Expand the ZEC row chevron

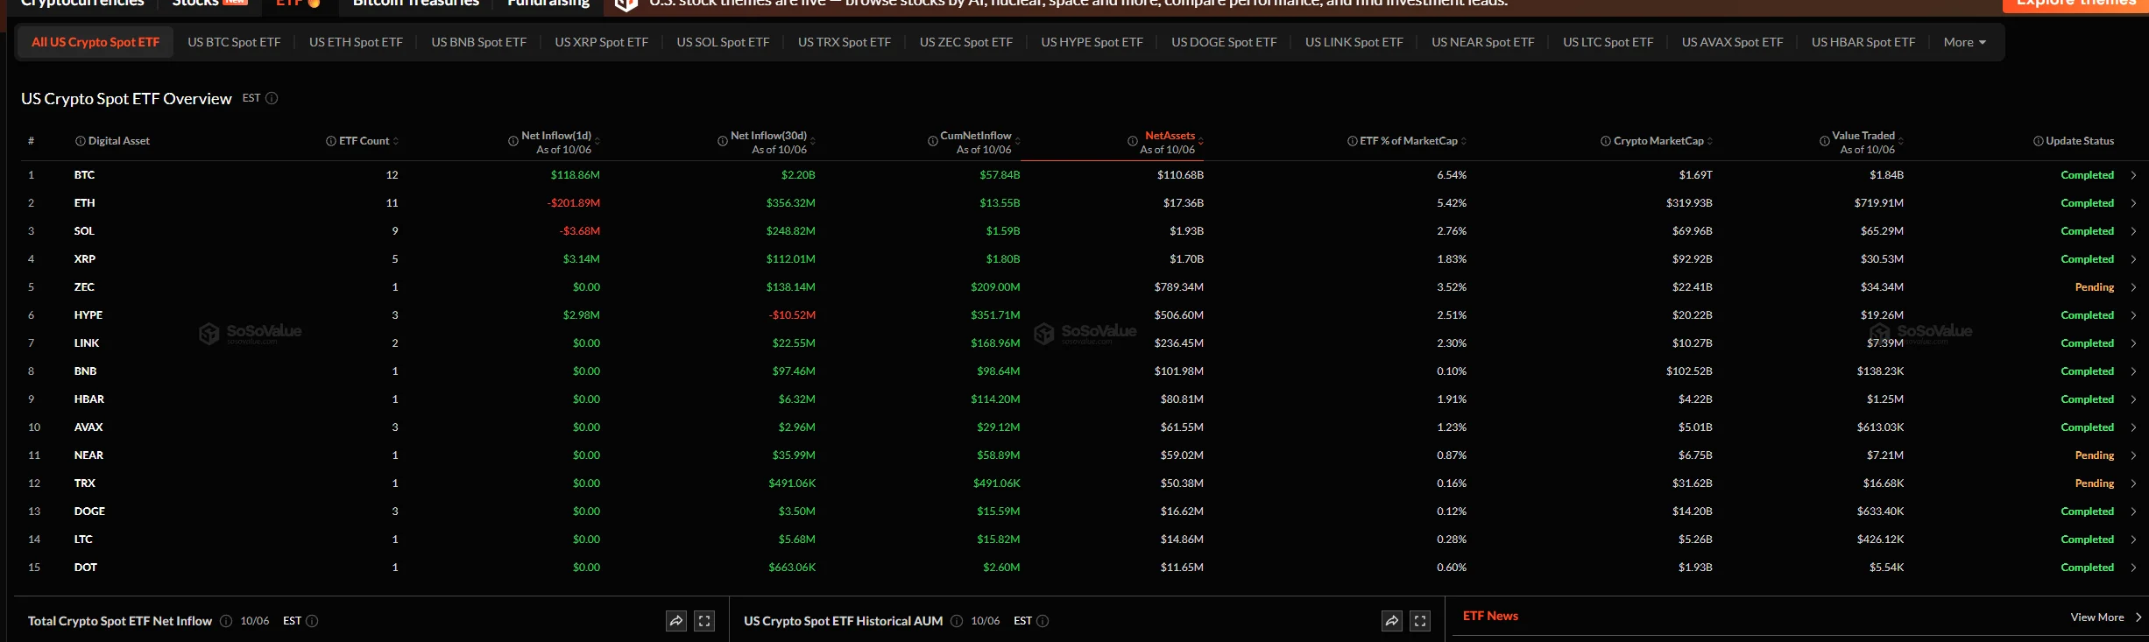(2133, 287)
